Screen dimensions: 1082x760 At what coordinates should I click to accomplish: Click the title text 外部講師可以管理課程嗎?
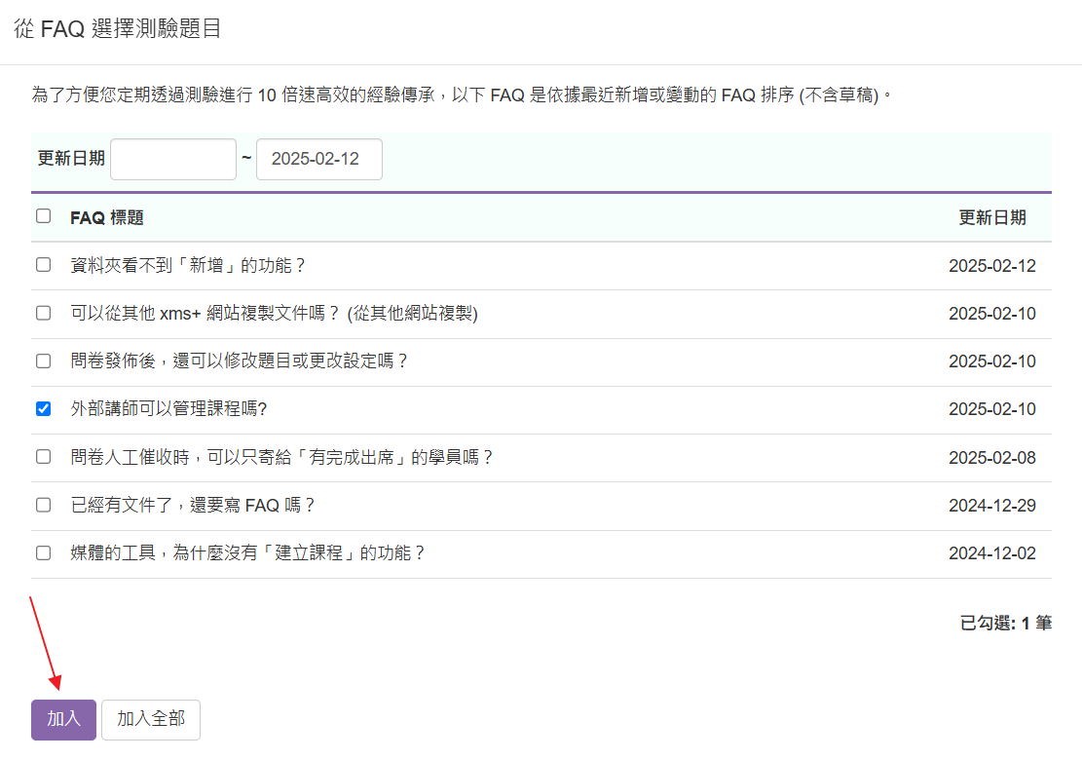pos(168,409)
